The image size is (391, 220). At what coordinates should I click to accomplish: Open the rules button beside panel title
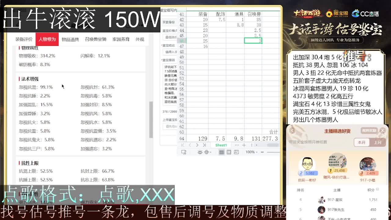point(369,131)
